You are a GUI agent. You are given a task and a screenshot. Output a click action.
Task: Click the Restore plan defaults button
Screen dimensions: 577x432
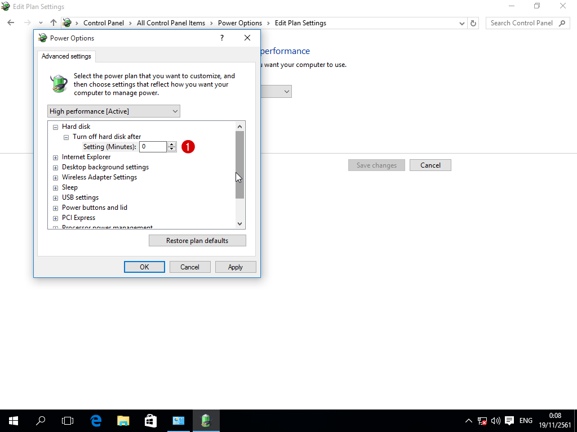point(197,241)
